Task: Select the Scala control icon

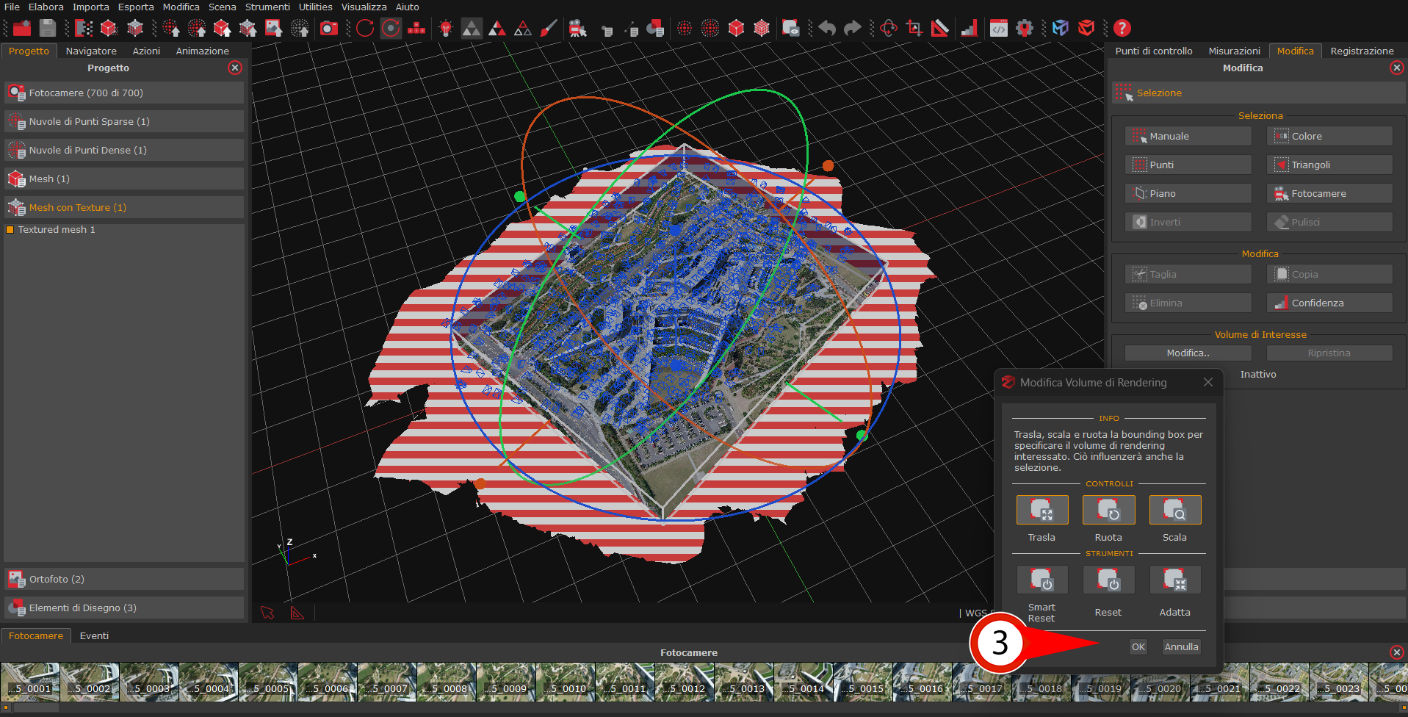Action: pyautogui.click(x=1175, y=510)
